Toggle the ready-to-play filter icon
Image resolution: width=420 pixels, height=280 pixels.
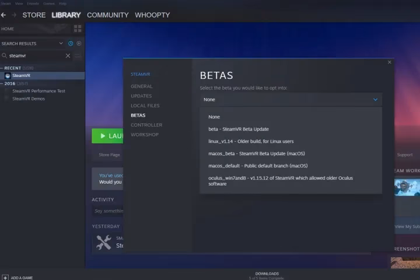[79, 43]
